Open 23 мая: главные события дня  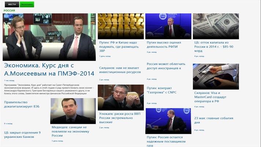click(214, 120)
